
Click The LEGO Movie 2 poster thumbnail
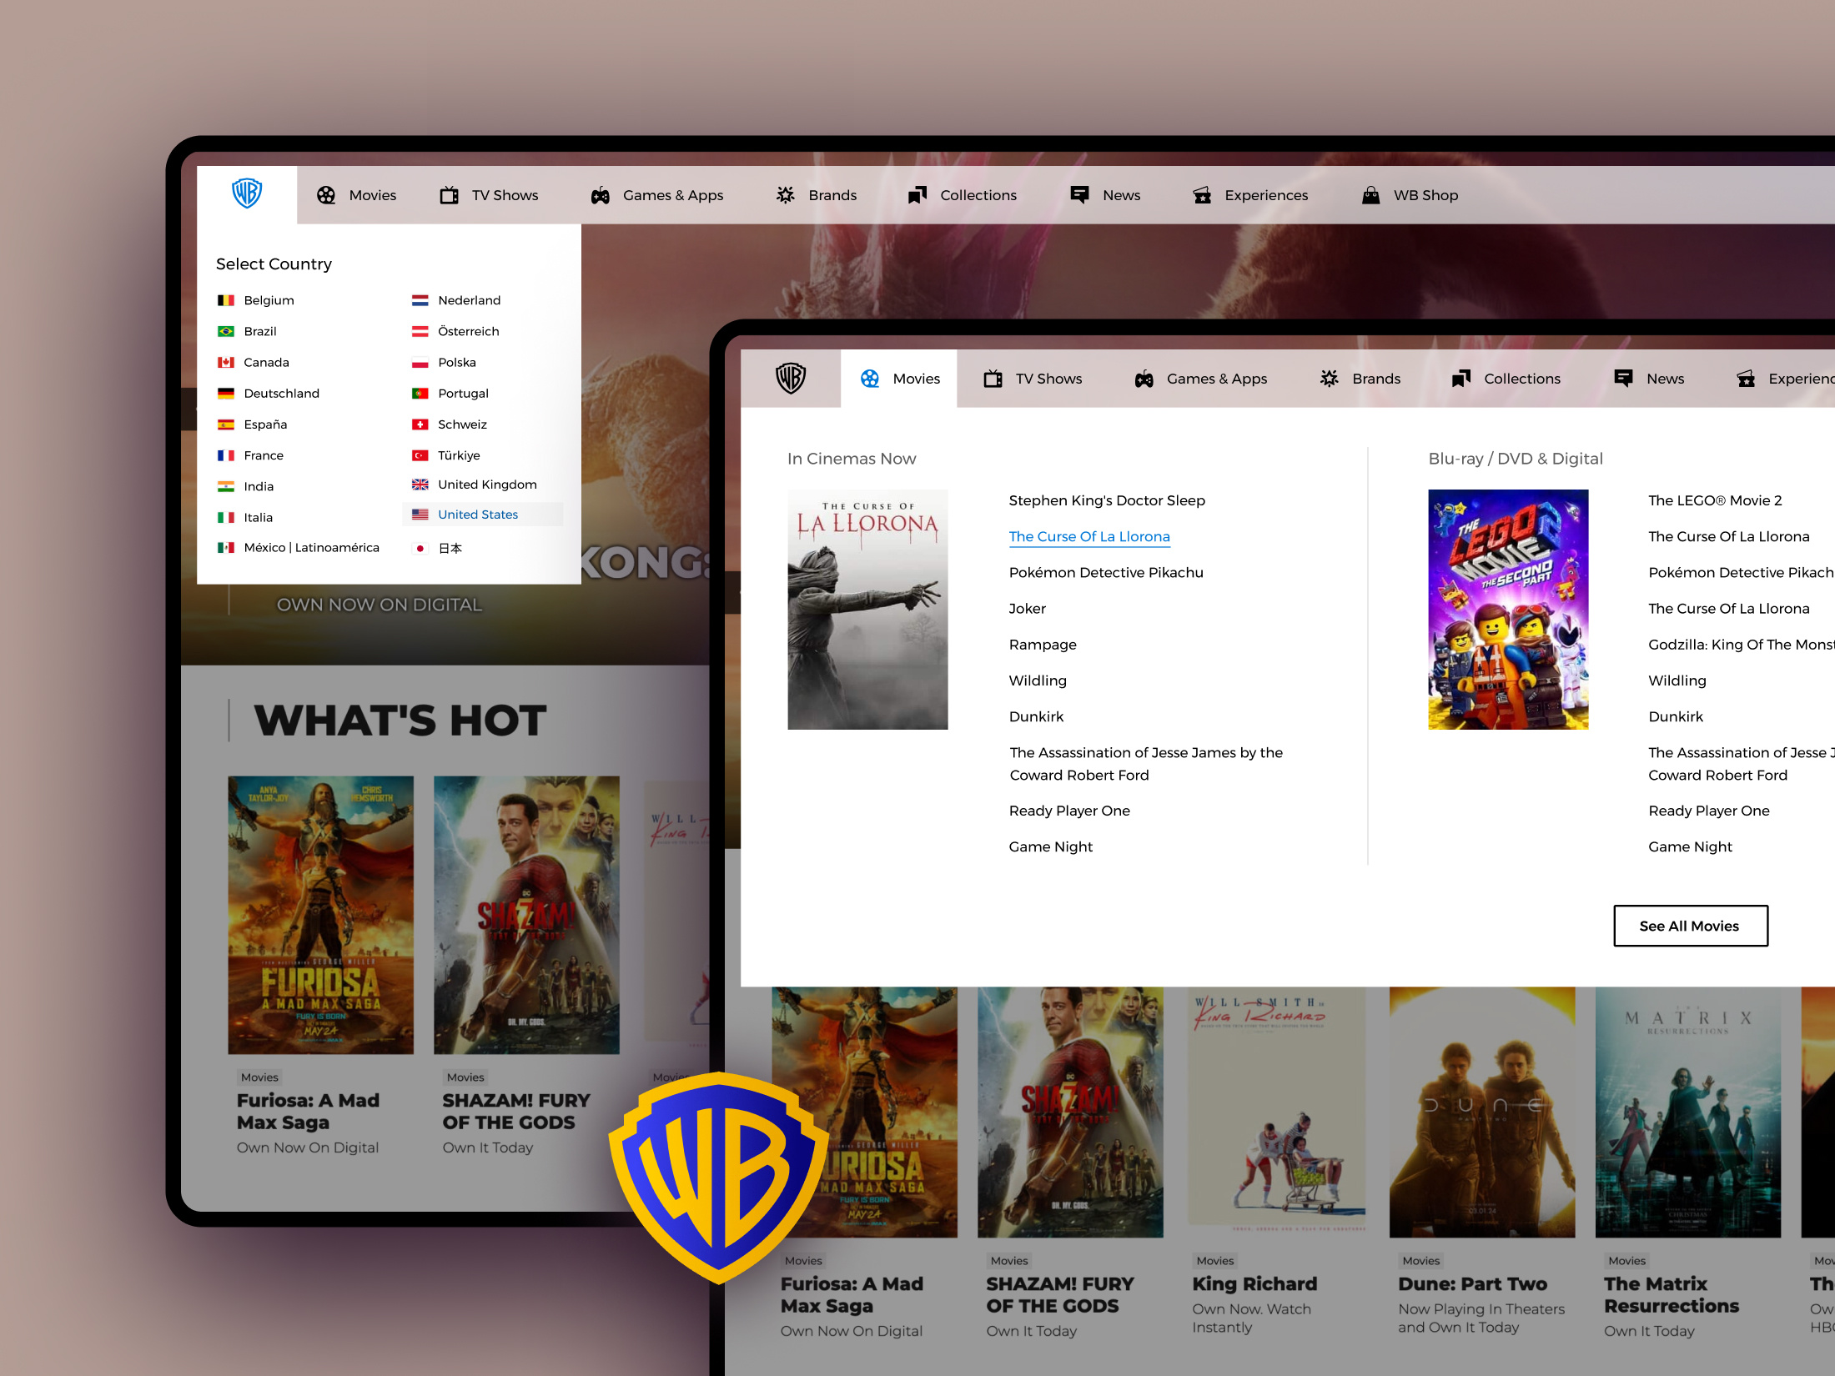click(x=1508, y=610)
